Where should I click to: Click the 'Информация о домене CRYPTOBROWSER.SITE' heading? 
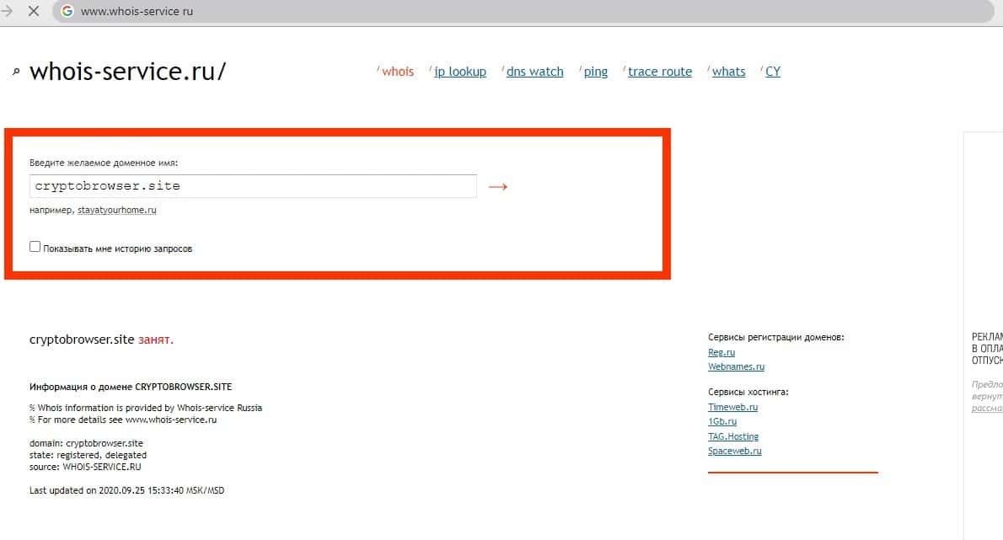131,387
